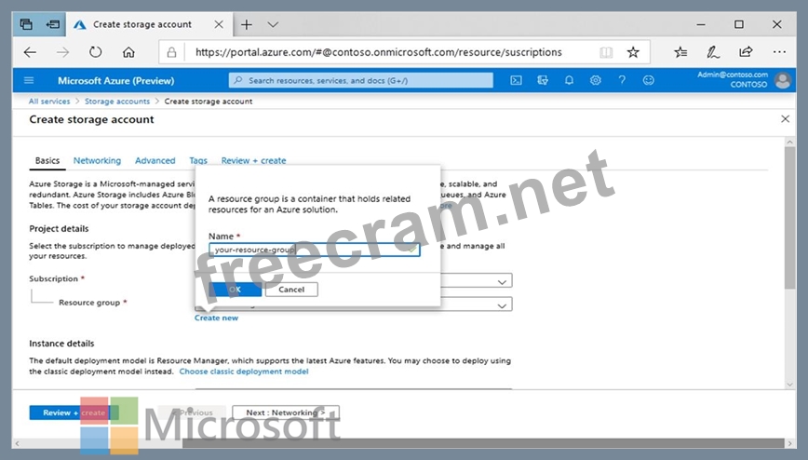
Task: Open tabs you've set aside
Action: pyautogui.click(x=26, y=24)
